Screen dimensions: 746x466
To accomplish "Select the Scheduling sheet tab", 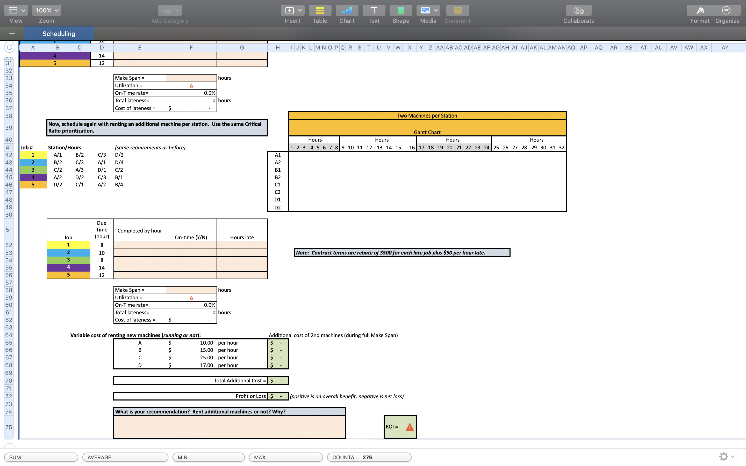I will click(x=59, y=34).
